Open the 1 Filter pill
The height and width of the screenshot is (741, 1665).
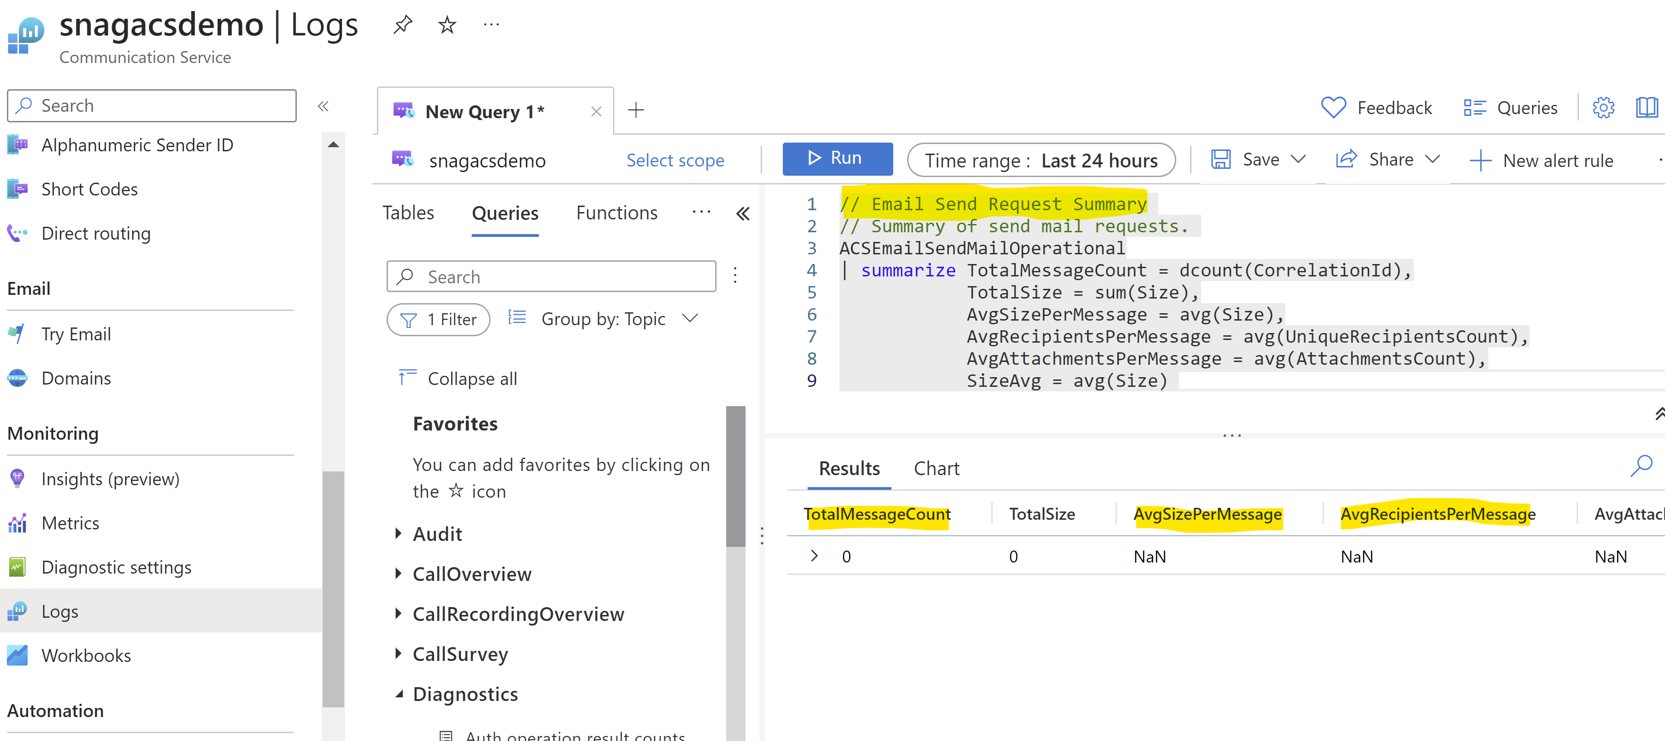pyautogui.click(x=438, y=319)
